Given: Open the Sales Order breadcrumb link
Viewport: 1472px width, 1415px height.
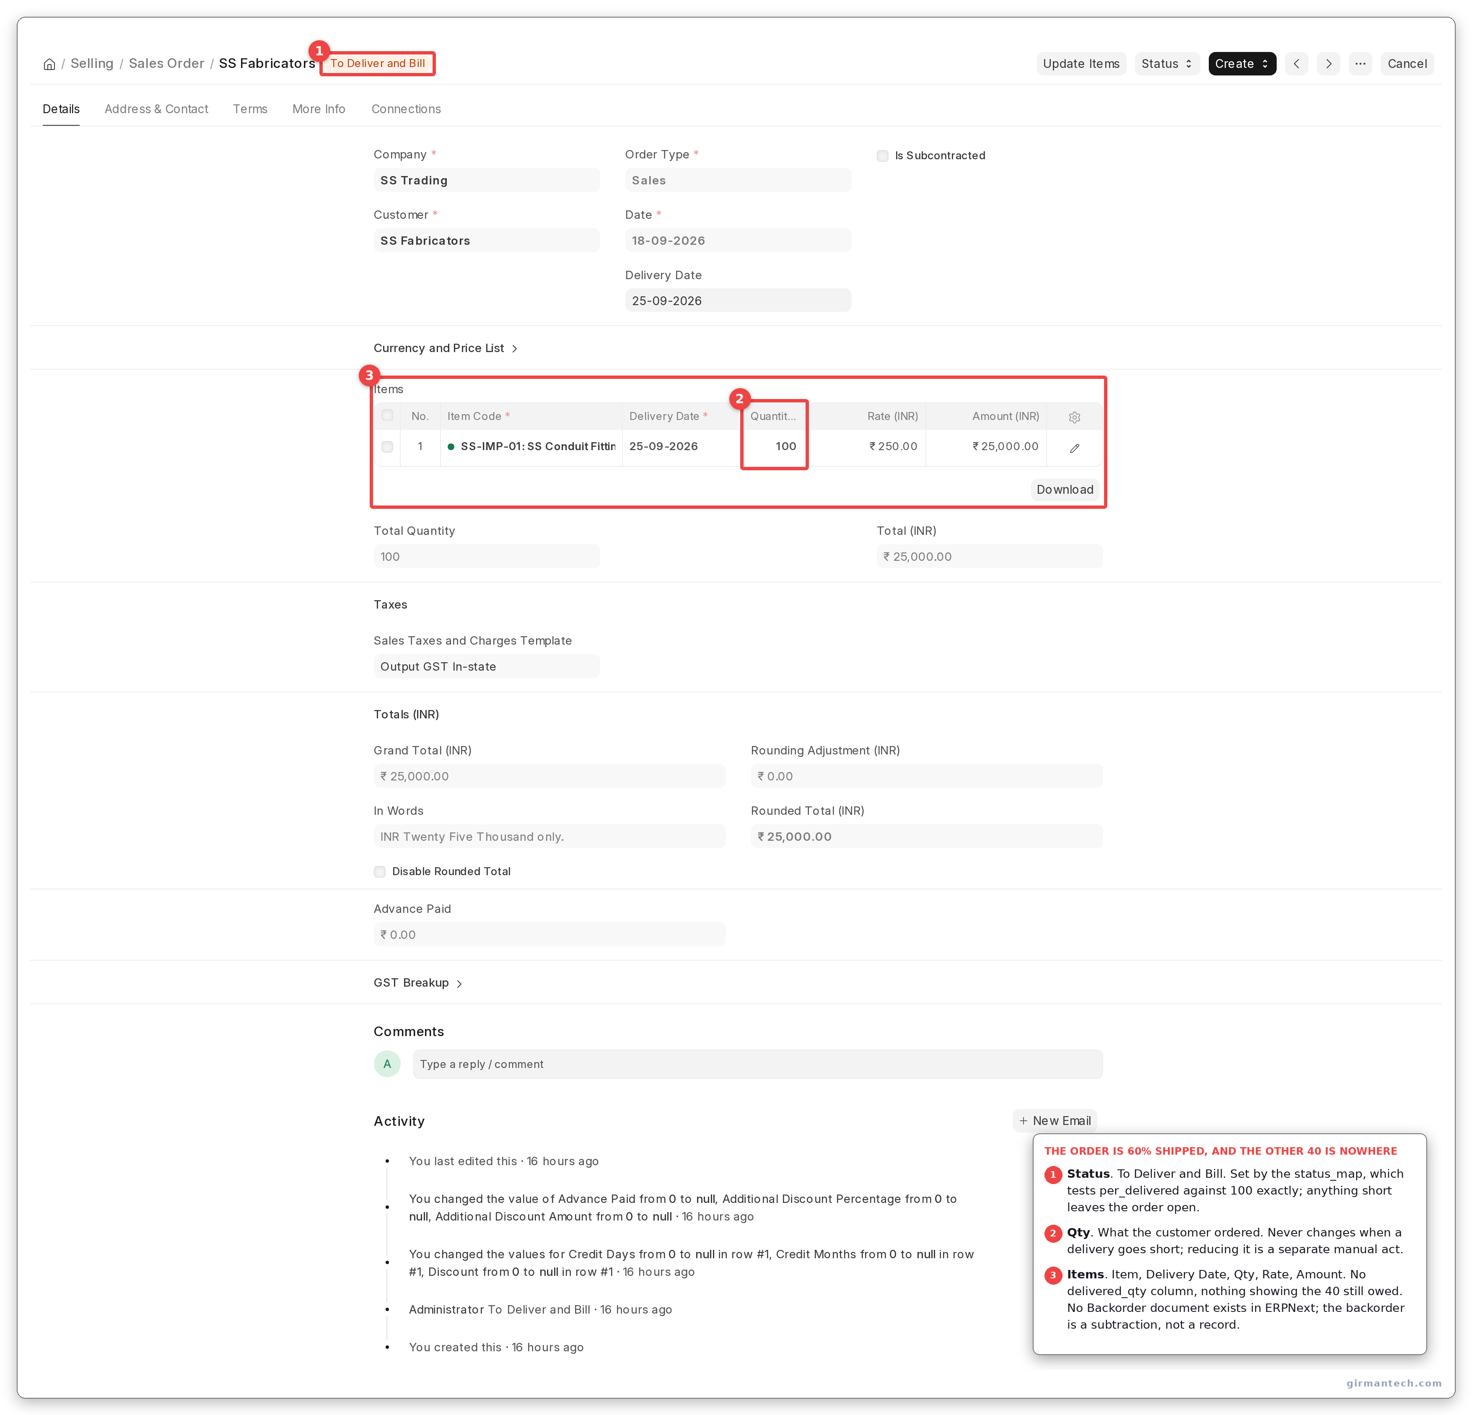Looking at the screenshot, I should tap(166, 63).
